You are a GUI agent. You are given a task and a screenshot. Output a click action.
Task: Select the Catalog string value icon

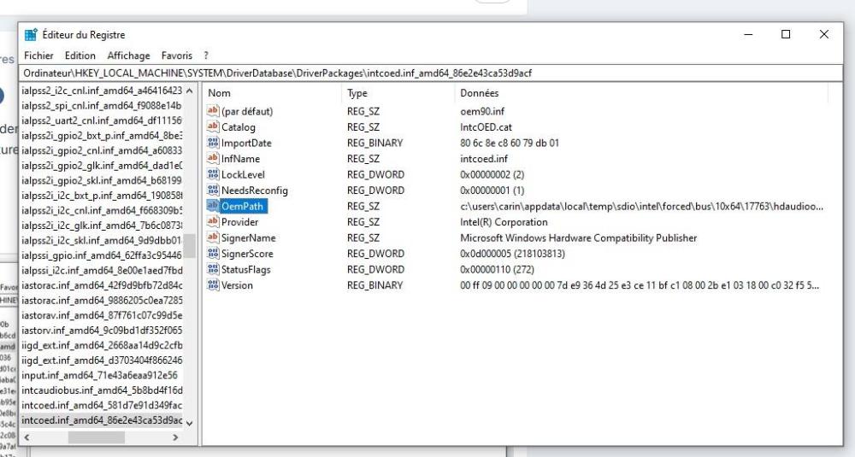[x=213, y=127]
